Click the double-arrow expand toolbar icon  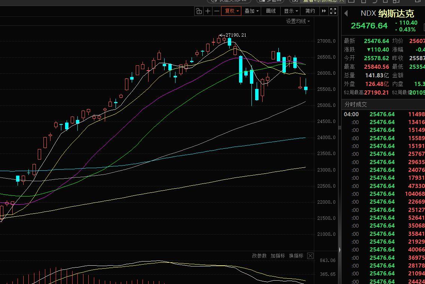pos(324,11)
